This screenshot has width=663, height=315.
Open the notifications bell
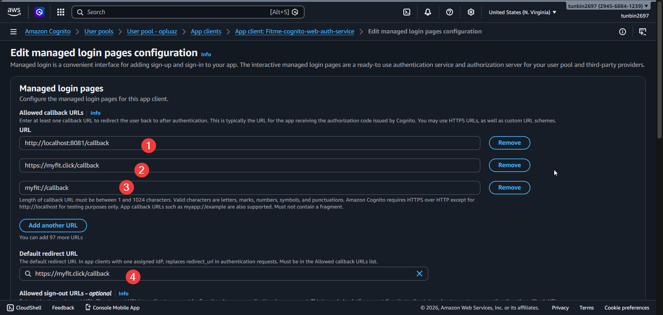point(428,12)
